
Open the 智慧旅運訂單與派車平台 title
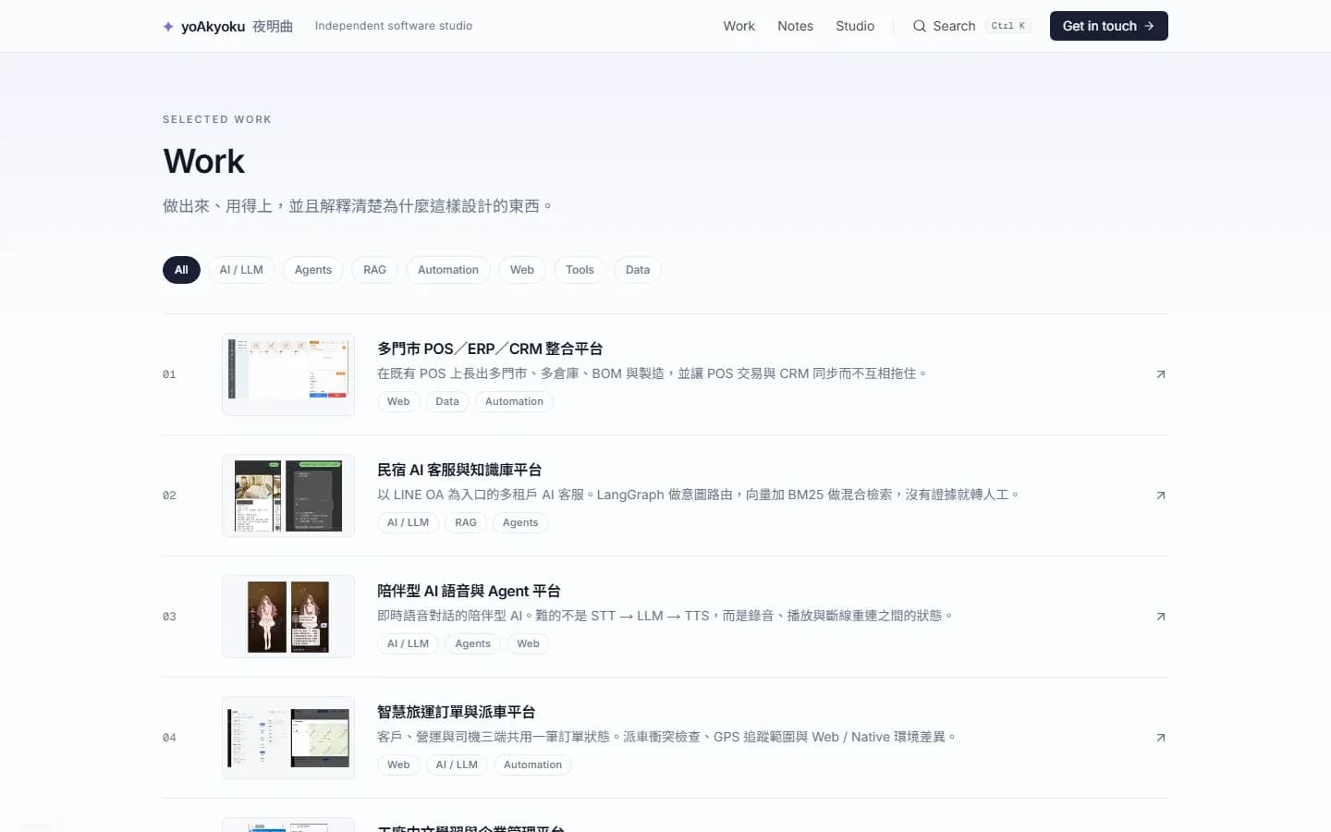[457, 712]
